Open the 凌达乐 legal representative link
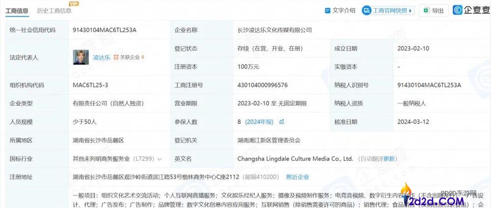This screenshot has width=491, height=208. click(102, 57)
